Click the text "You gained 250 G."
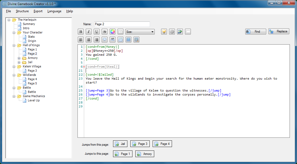The width and height of the screenshot is (297, 164). (x=101, y=55)
